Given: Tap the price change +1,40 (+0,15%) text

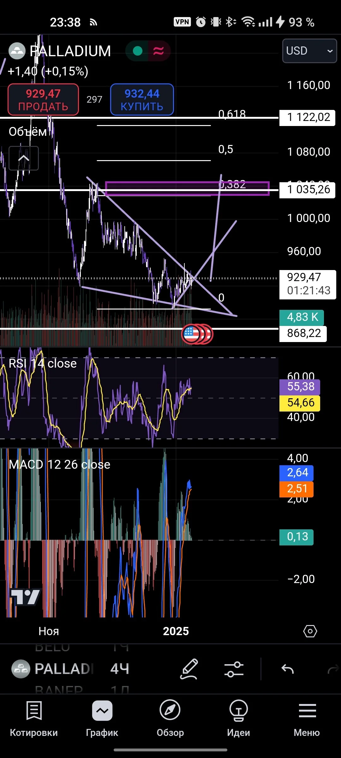Looking at the screenshot, I should coord(48,71).
